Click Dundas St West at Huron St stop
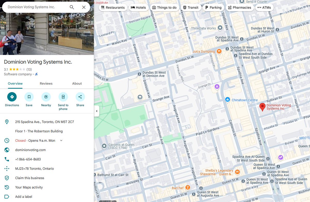310x202 pixels. [277, 30]
